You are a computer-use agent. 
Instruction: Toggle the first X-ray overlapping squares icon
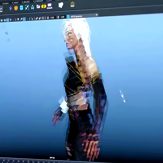[x=37, y=18]
